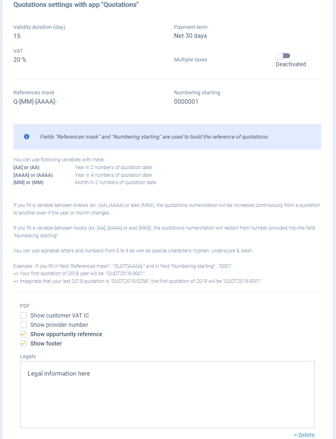Click the References mask value Q-[MM]-[AAAA]-
The height and width of the screenshot is (439, 336).
coord(35,102)
